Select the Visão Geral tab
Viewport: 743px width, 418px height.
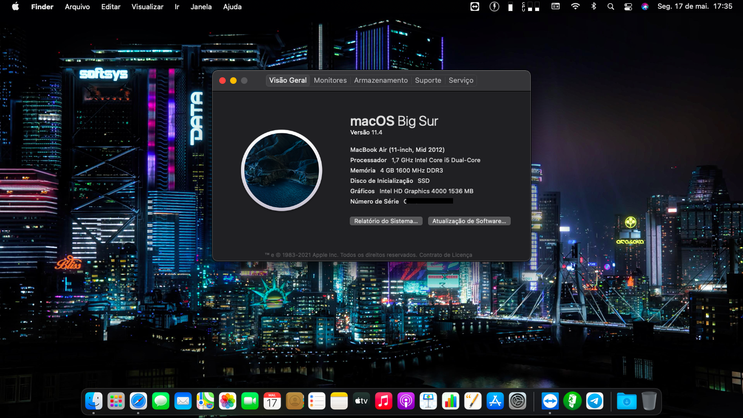(x=288, y=80)
